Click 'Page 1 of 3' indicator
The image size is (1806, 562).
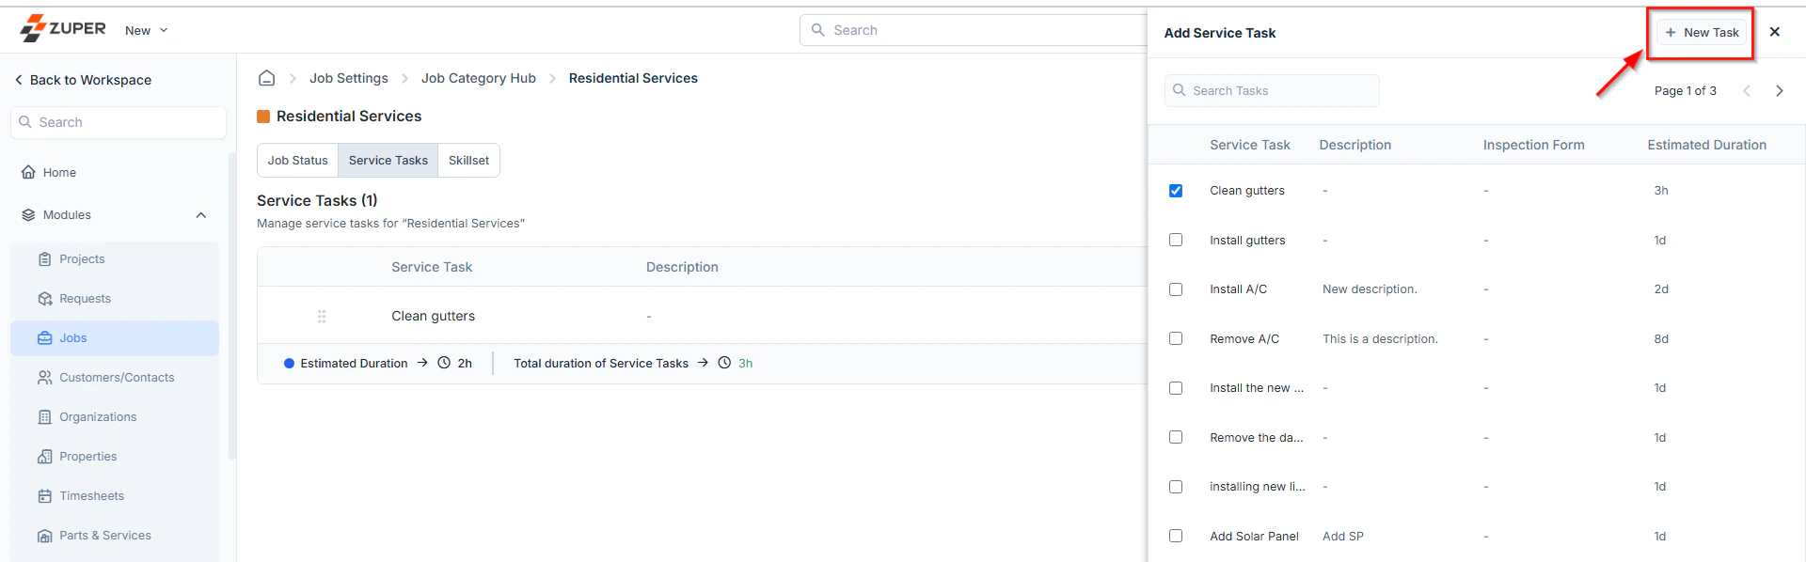tap(1686, 91)
